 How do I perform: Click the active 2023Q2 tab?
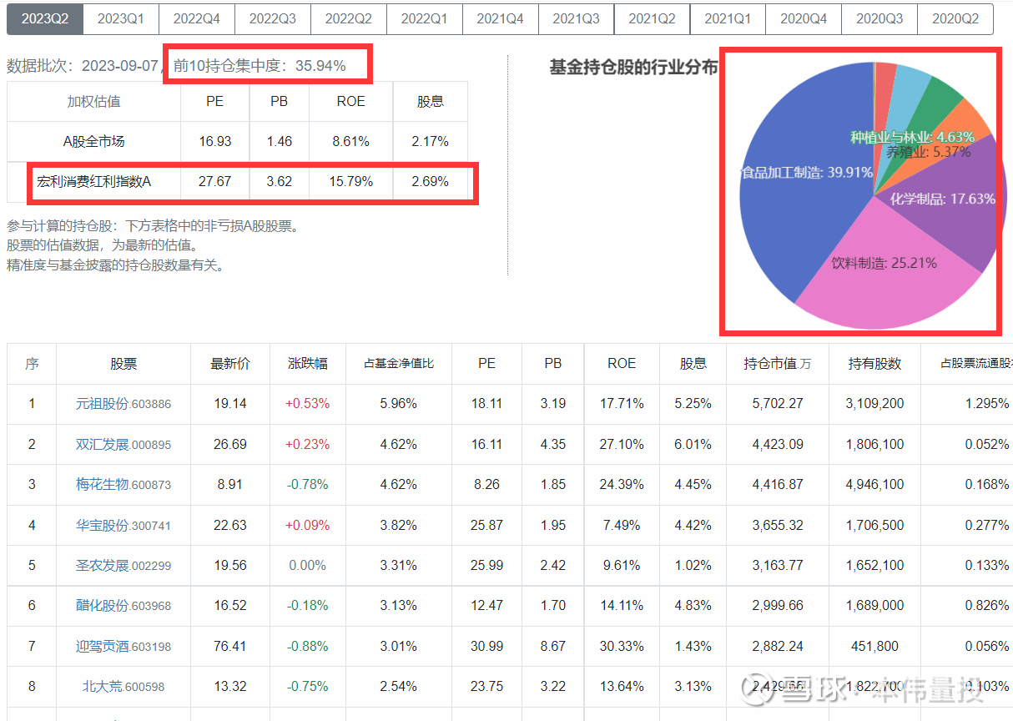tap(45, 18)
